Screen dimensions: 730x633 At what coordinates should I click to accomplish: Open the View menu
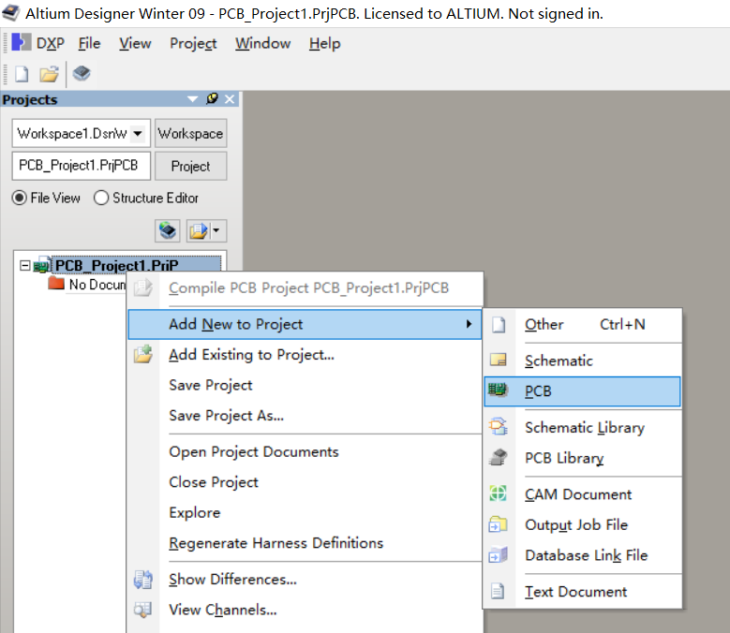(x=135, y=43)
